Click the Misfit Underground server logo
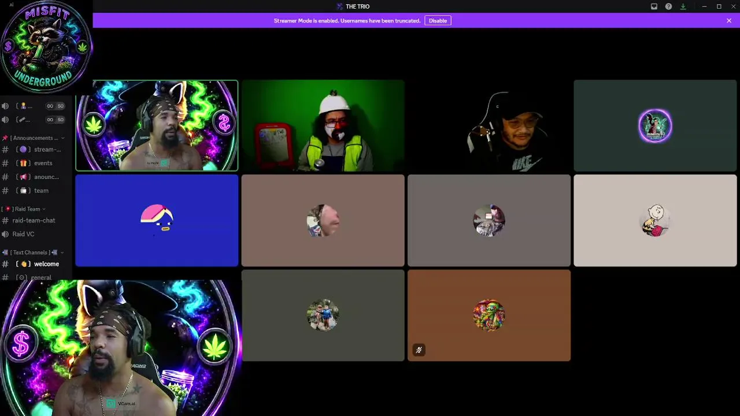 [46, 46]
